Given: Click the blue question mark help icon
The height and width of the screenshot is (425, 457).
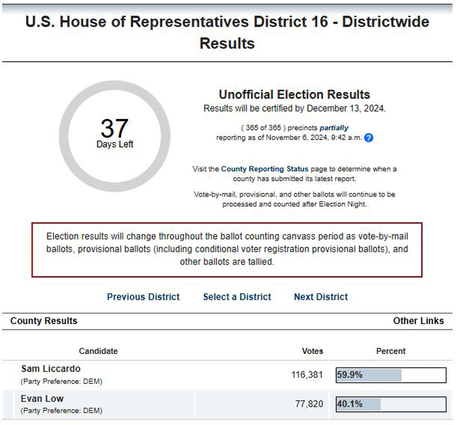Looking at the screenshot, I should 369,138.
